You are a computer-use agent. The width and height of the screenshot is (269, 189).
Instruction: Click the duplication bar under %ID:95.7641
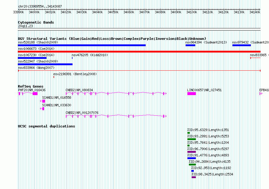pos(189,146)
